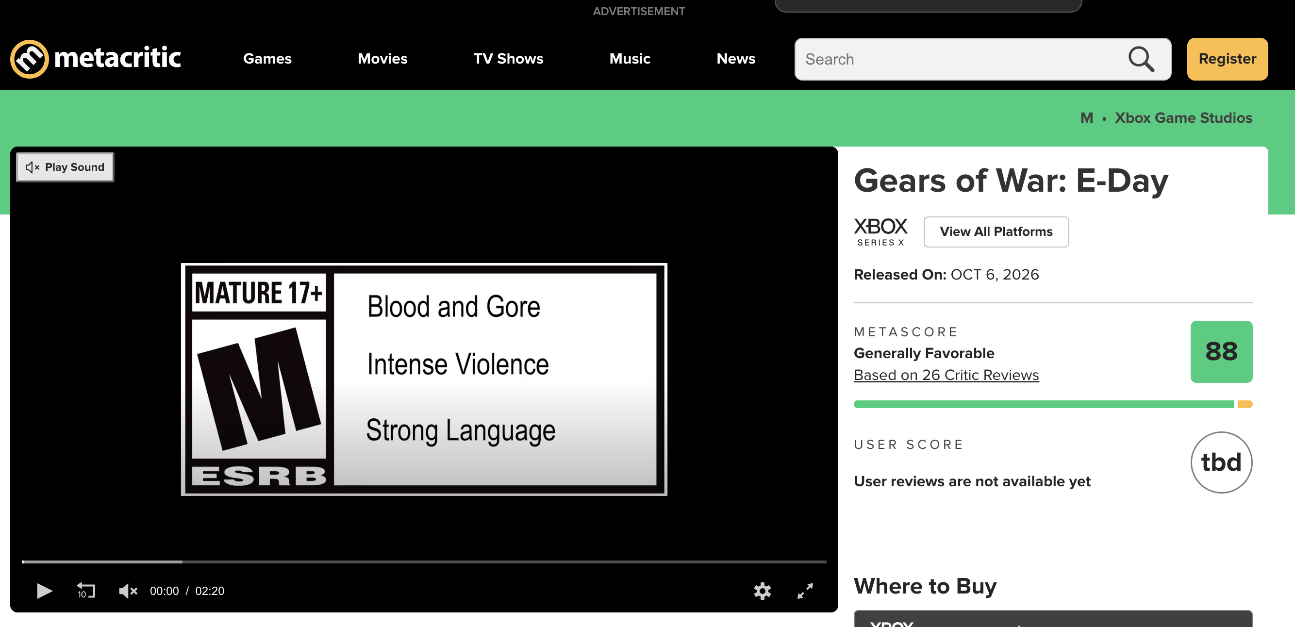Click the 'Generally Favorable' text
Screen dimensions: 1295x627
click(x=924, y=353)
